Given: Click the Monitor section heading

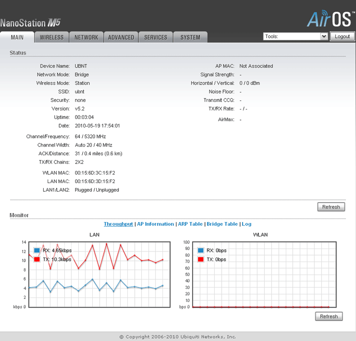Looking at the screenshot, I should click(19, 215).
